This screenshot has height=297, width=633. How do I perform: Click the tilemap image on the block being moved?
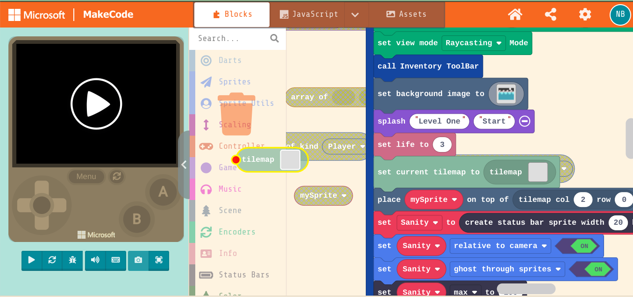[x=290, y=159]
